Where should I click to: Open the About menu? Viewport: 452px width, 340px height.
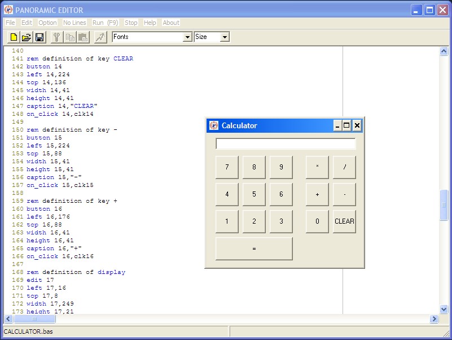pos(171,23)
